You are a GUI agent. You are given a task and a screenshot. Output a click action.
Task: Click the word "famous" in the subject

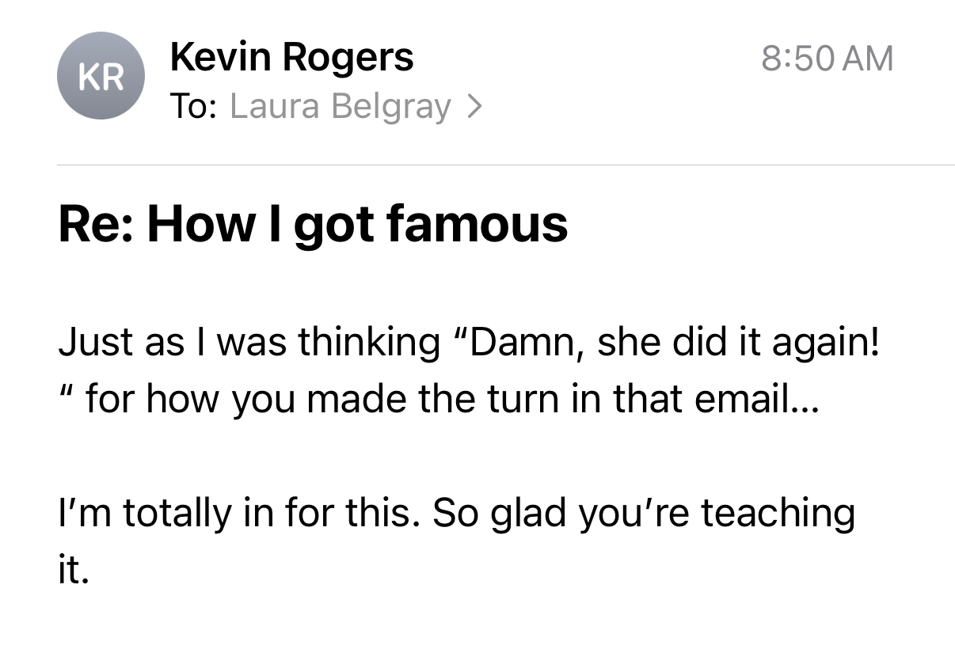click(x=477, y=224)
